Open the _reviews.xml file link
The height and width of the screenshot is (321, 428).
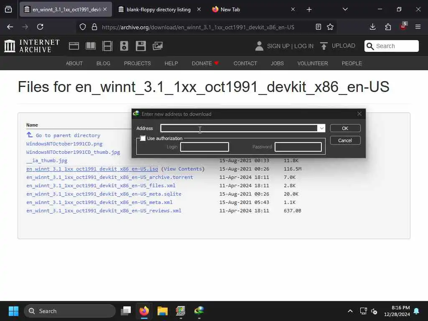[104, 211]
